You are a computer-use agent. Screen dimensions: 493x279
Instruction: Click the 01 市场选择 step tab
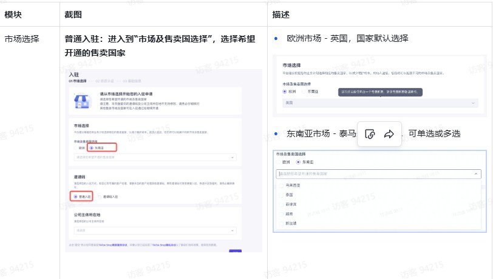pyautogui.click(x=78, y=80)
